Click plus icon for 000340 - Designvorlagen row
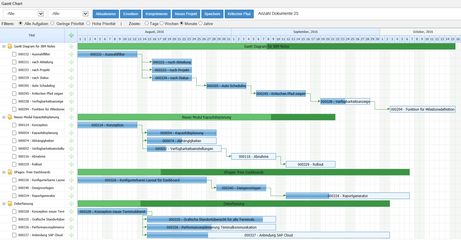The image size is (461, 240). click(71, 188)
